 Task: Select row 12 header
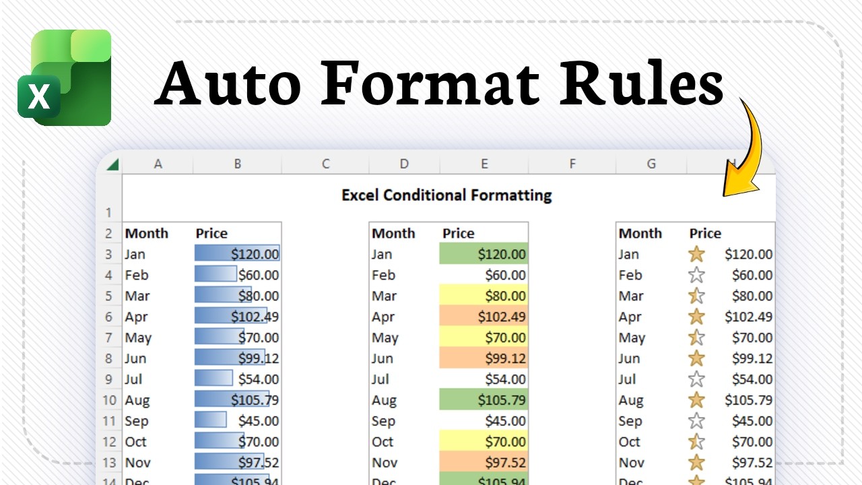point(109,442)
